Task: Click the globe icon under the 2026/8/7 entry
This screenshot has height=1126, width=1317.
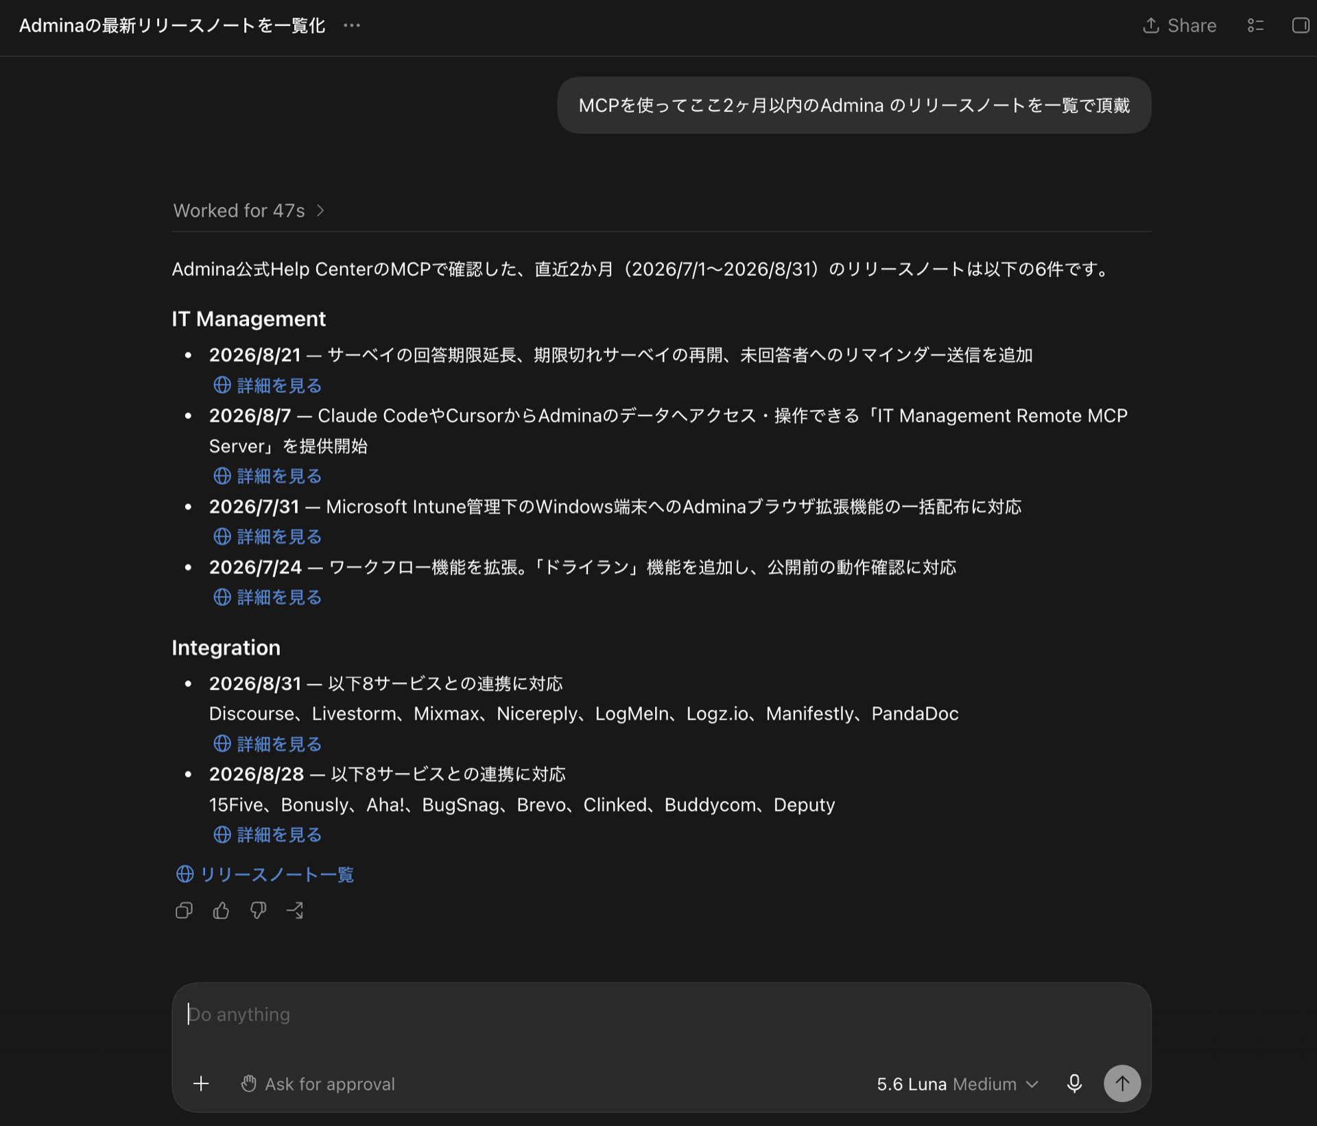Action: pos(222,475)
